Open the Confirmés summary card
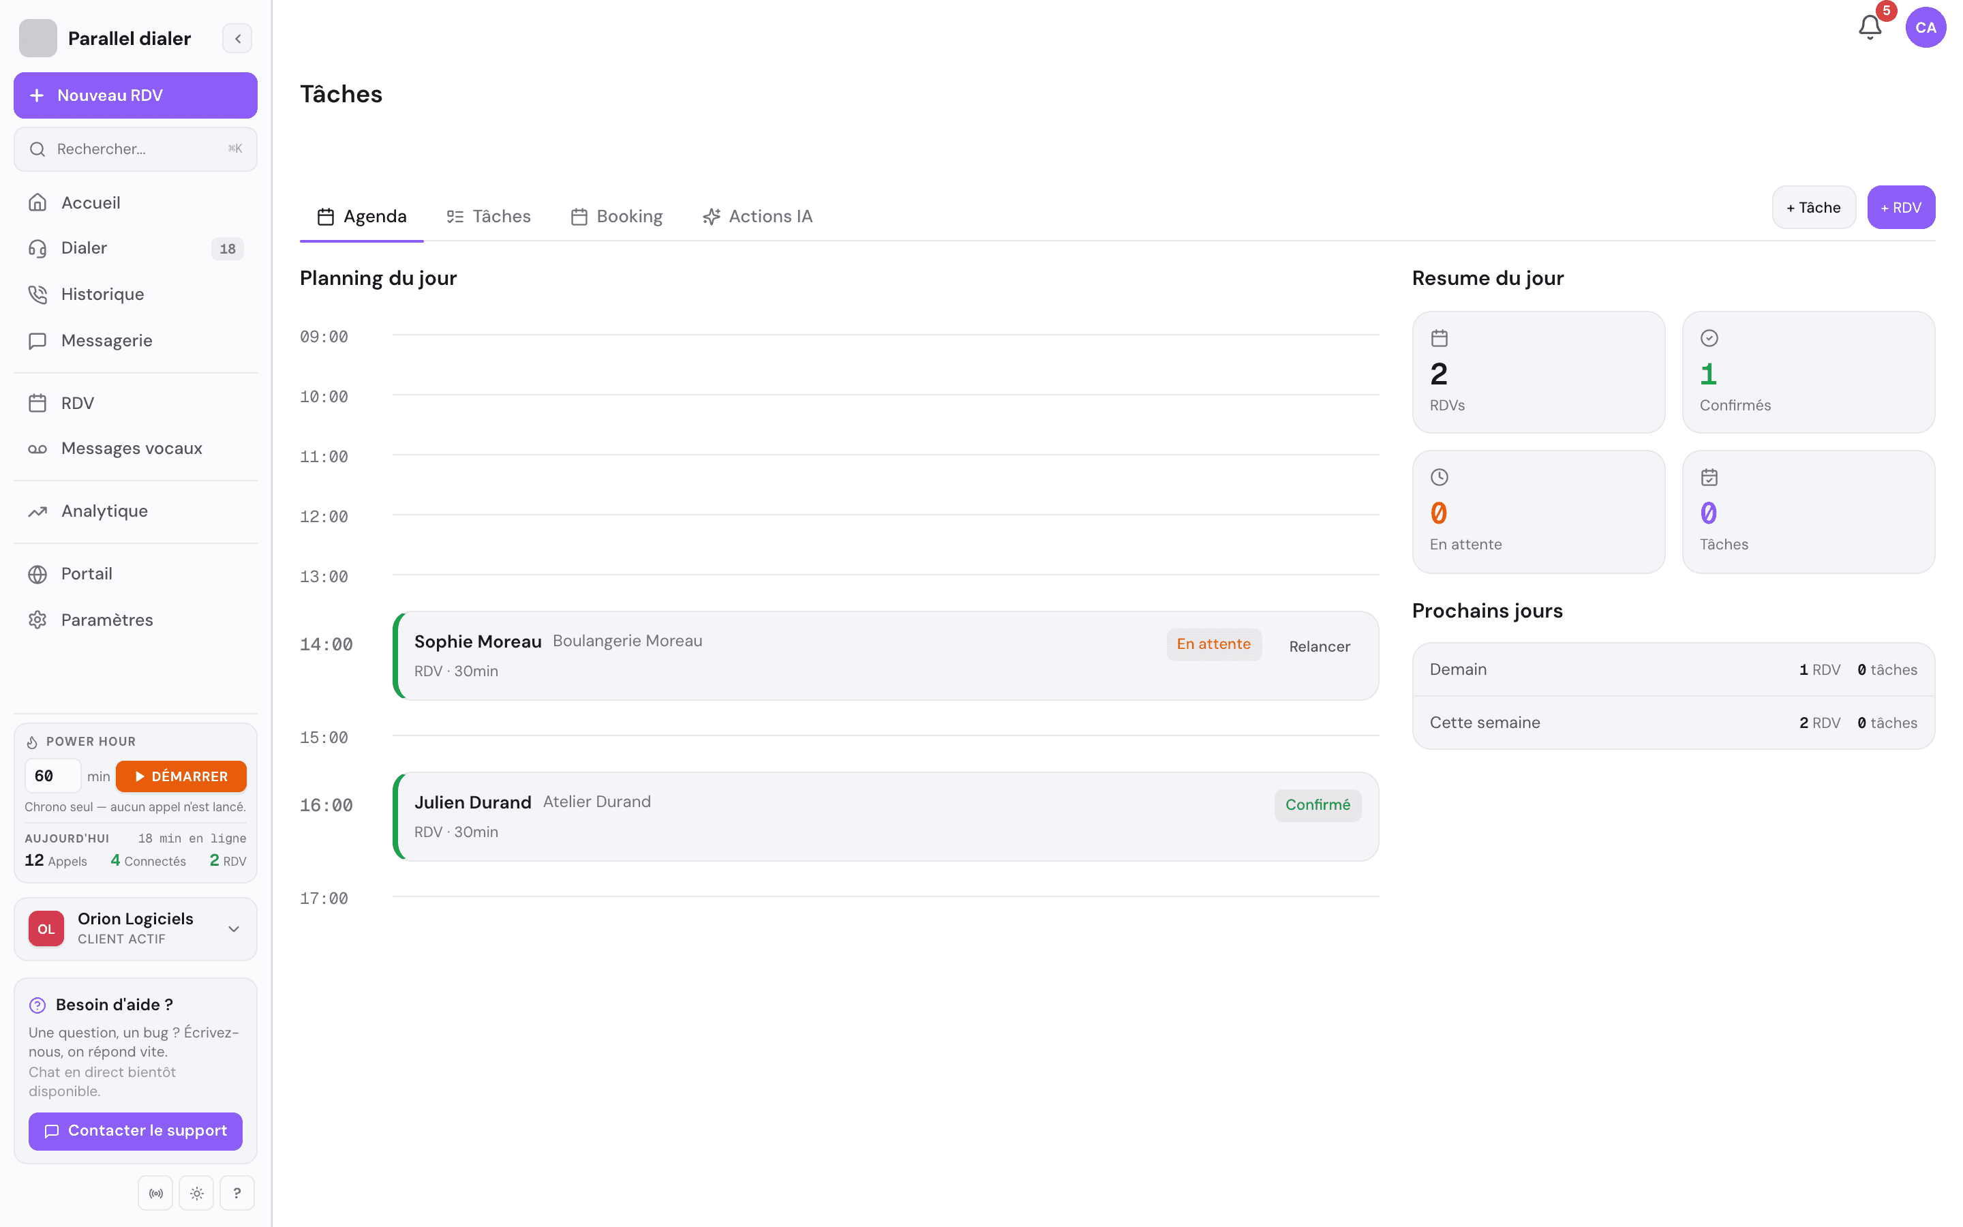The height and width of the screenshot is (1227, 1963). pyautogui.click(x=1808, y=372)
